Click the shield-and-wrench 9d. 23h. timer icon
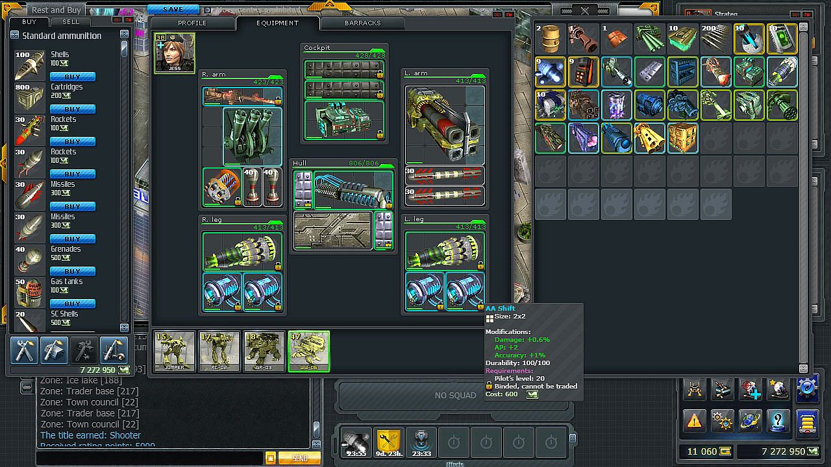The image size is (831, 467). pyautogui.click(x=389, y=441)
